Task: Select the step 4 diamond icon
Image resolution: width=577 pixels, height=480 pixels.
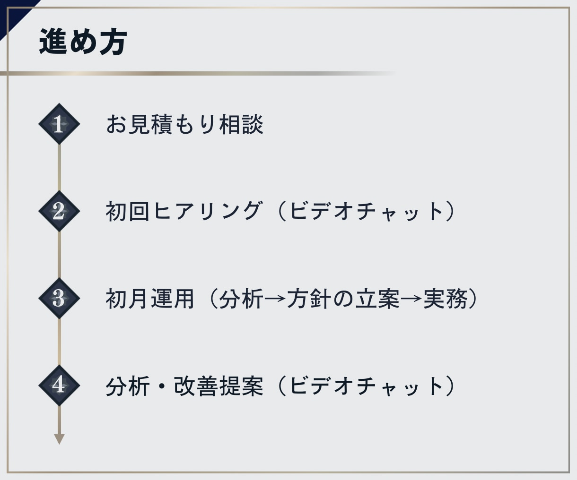Action: [59, 386]
